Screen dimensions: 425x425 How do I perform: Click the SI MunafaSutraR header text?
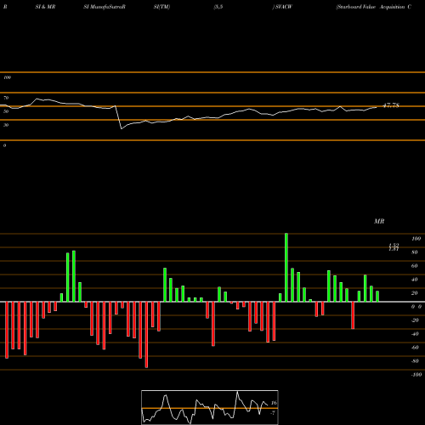[x=105, y=7]
